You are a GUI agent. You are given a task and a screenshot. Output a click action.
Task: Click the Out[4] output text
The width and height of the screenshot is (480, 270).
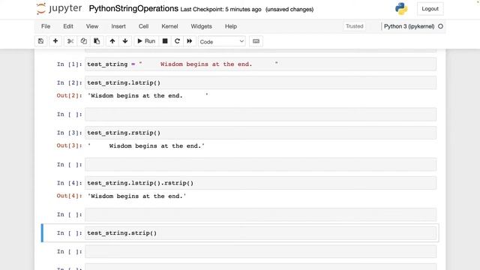point(136,196)
